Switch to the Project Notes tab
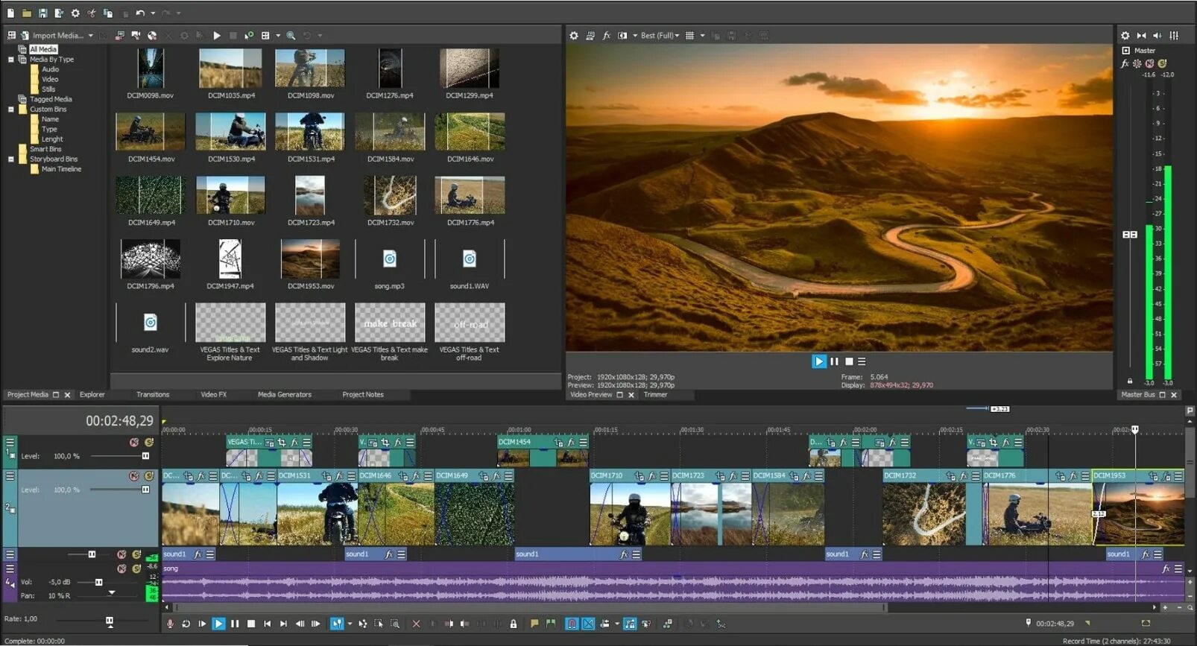 point(363,395)
